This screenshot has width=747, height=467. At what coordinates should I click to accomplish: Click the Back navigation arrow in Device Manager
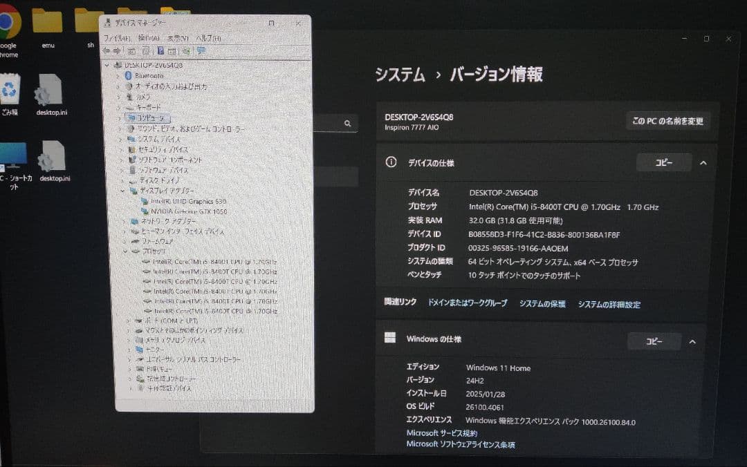[x=107, y=50]
